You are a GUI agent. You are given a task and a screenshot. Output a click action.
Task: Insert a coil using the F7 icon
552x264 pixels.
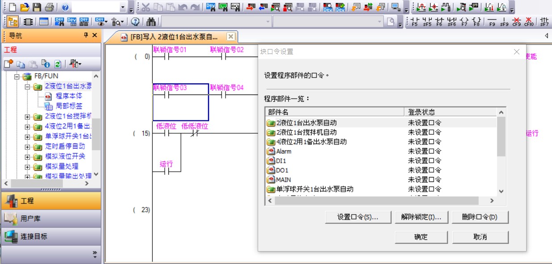coord(464,21)
